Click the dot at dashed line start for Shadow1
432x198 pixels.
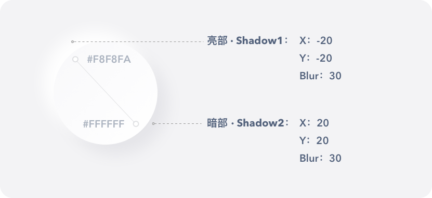72,42
